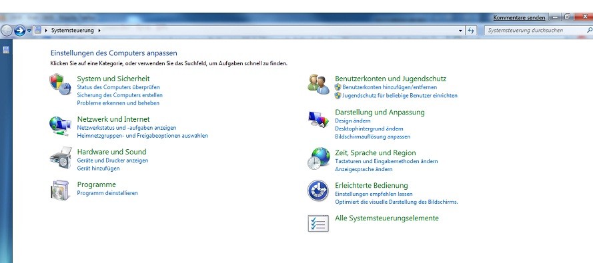Screen dimensions: 593x263
Task: Open the Alle Systemsteuerungselemente checklist icon
Action: 318,223
